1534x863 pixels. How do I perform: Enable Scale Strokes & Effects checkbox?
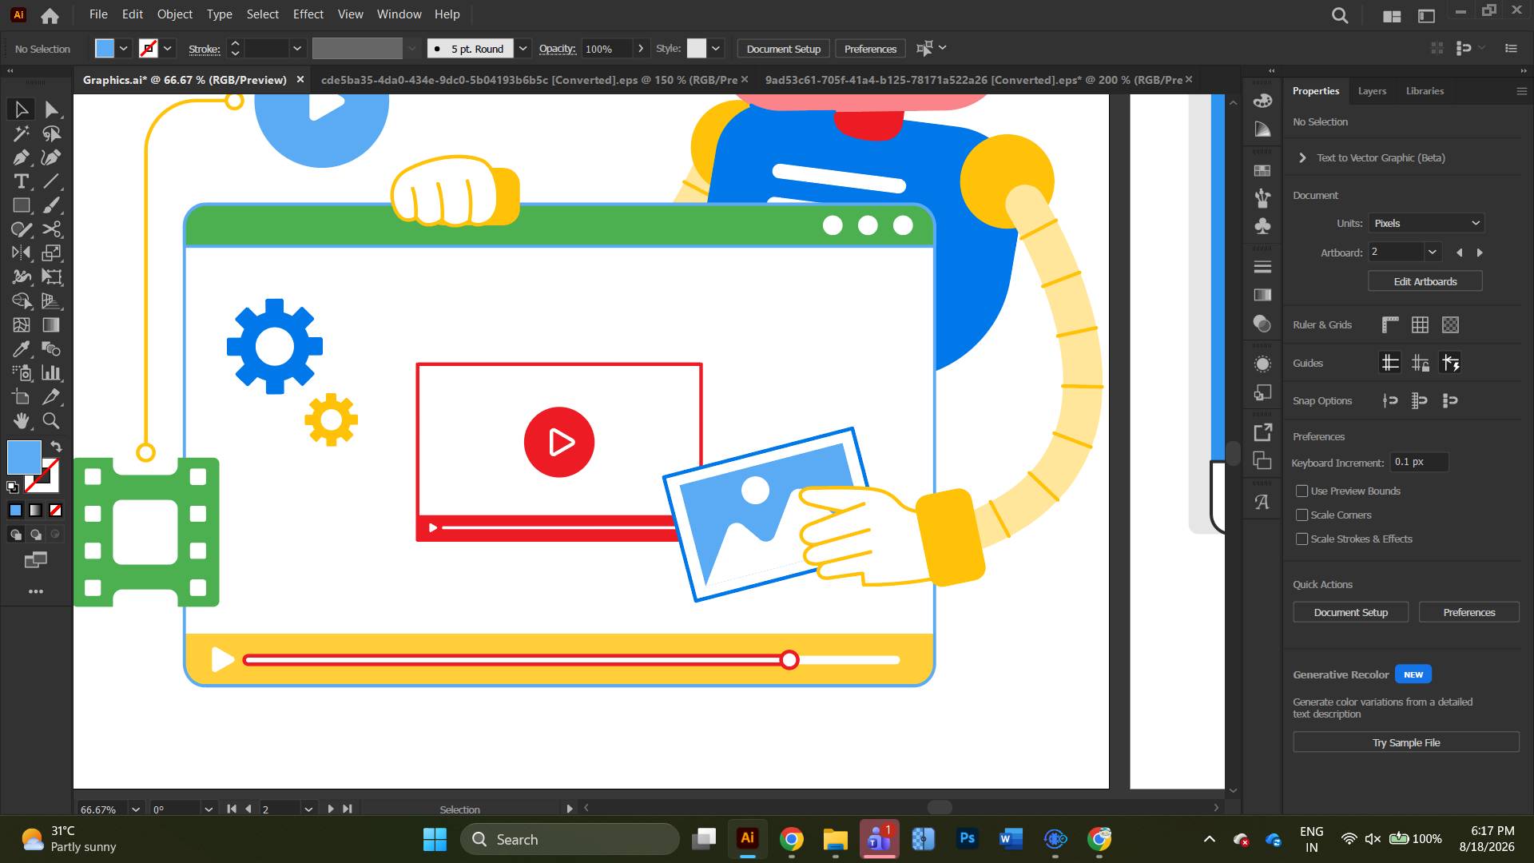(1302, 539)
